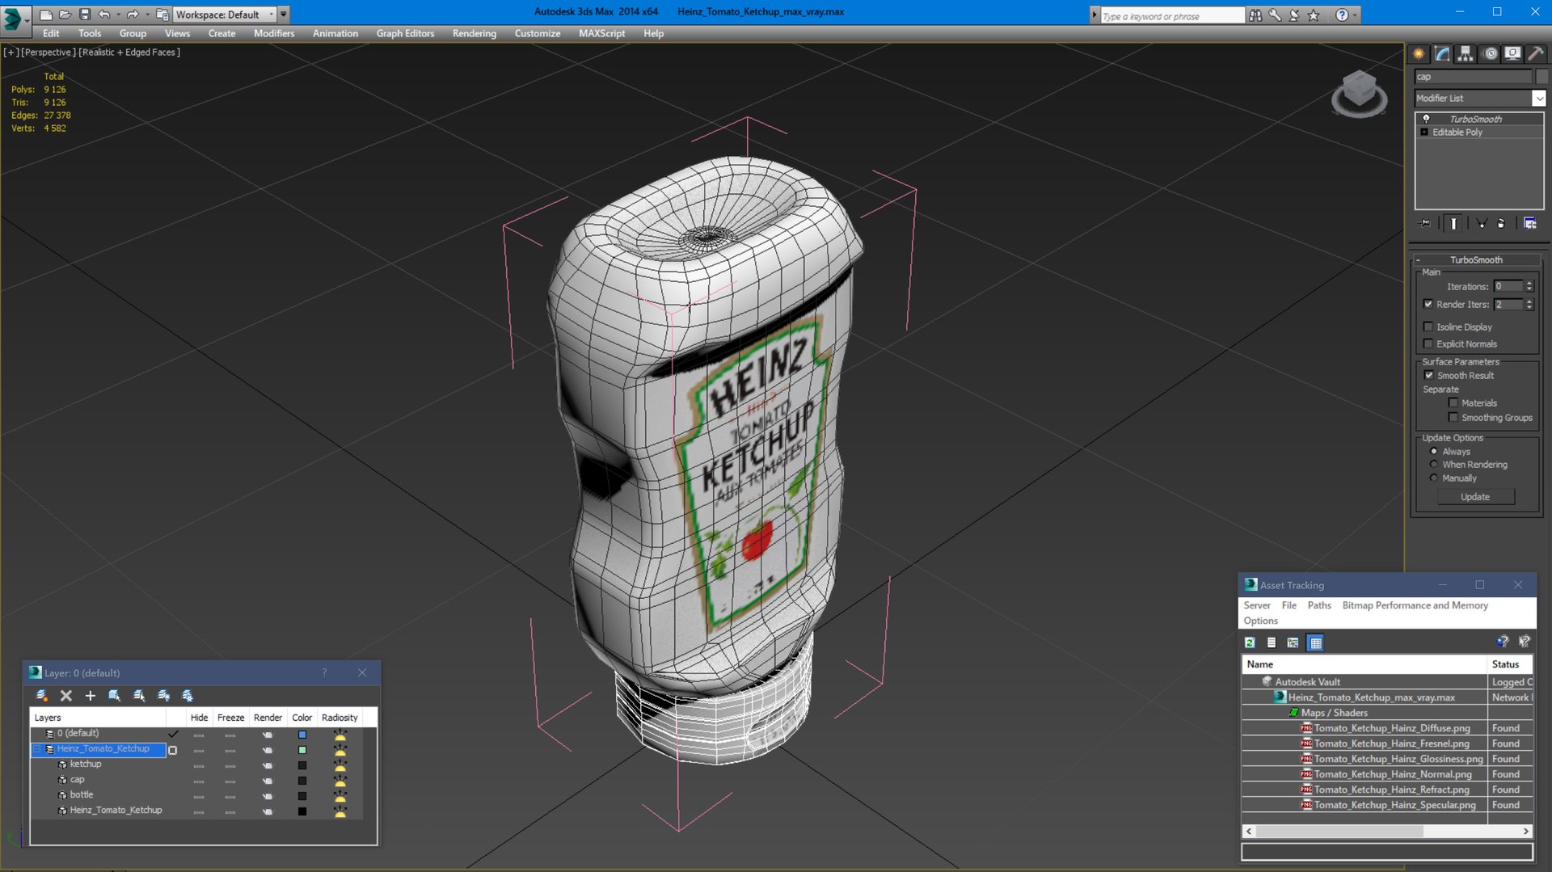The width and height of the screenshot is (1552, 872).
Task: Increase Iterations spinner value
Action: [x=1529, y=283]
